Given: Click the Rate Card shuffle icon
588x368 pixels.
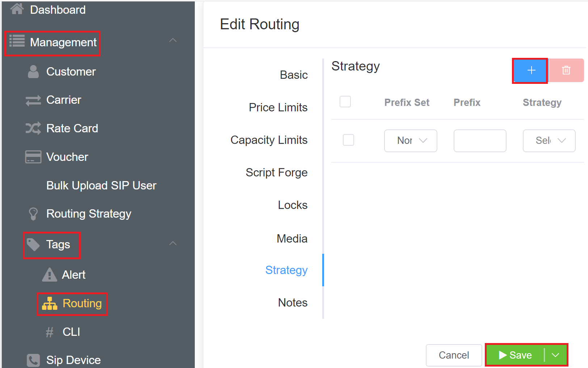Looking at the screenshot, I should tap(33, 128).
